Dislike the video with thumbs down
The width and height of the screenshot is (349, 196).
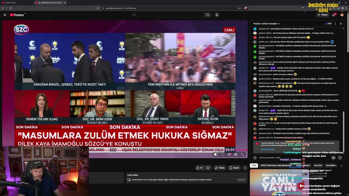208,168
